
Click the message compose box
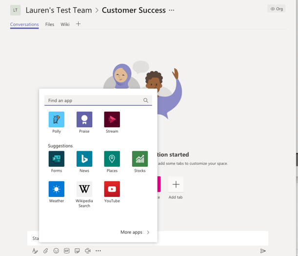148,238
